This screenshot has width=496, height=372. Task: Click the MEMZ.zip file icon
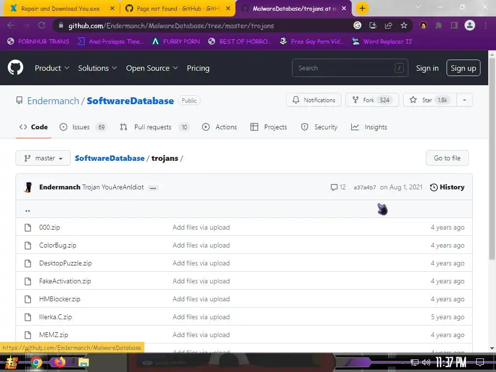pyautogui.click(x=28, y=335)
